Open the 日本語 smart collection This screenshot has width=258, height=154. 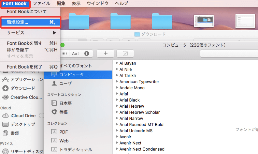65,103
